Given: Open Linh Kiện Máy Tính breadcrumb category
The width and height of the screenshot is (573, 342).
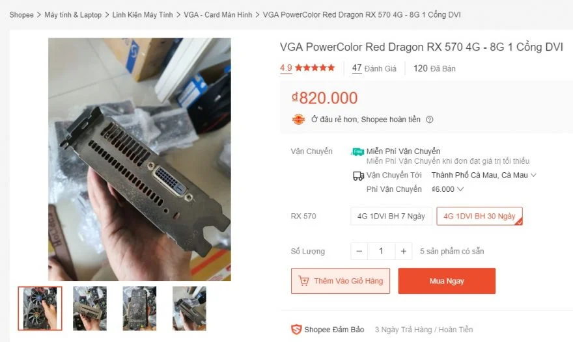Looking at the screenshot, I should click(x=143, y=15).
